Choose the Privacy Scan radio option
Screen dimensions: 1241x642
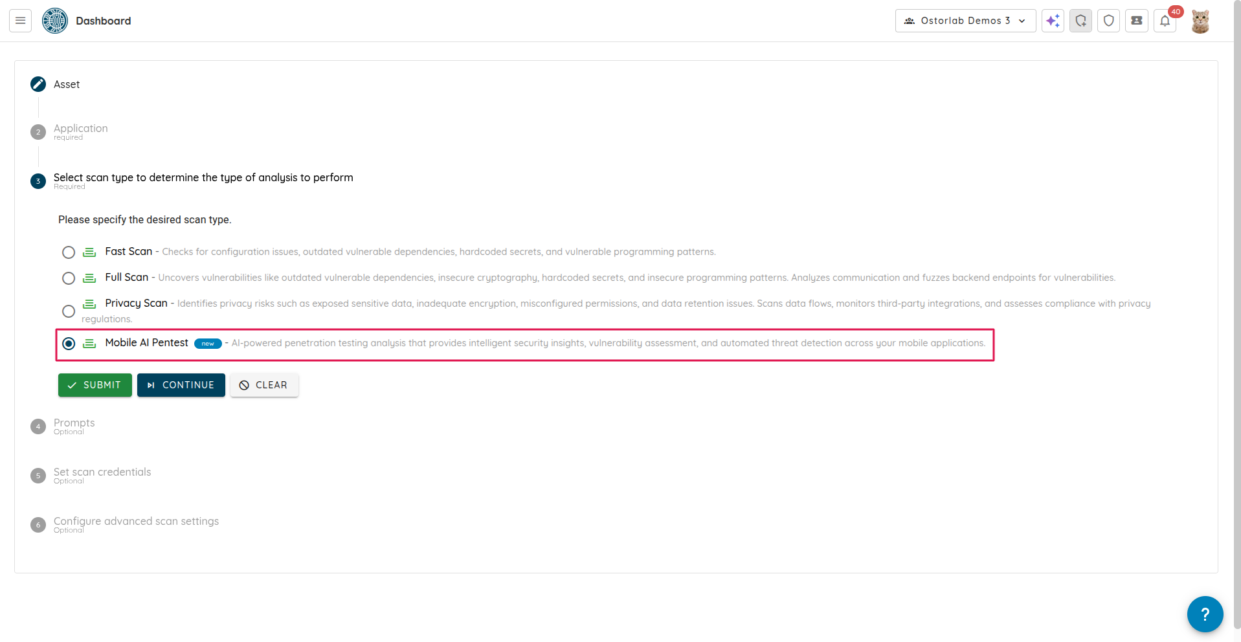click(x=69, y=311)
